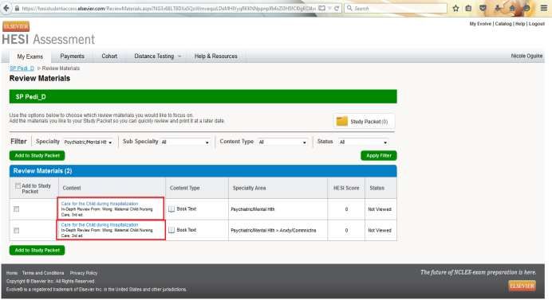Open Terms and Conditions footer link
This screenshot has height=300, width=552.
tap(43, 273)
